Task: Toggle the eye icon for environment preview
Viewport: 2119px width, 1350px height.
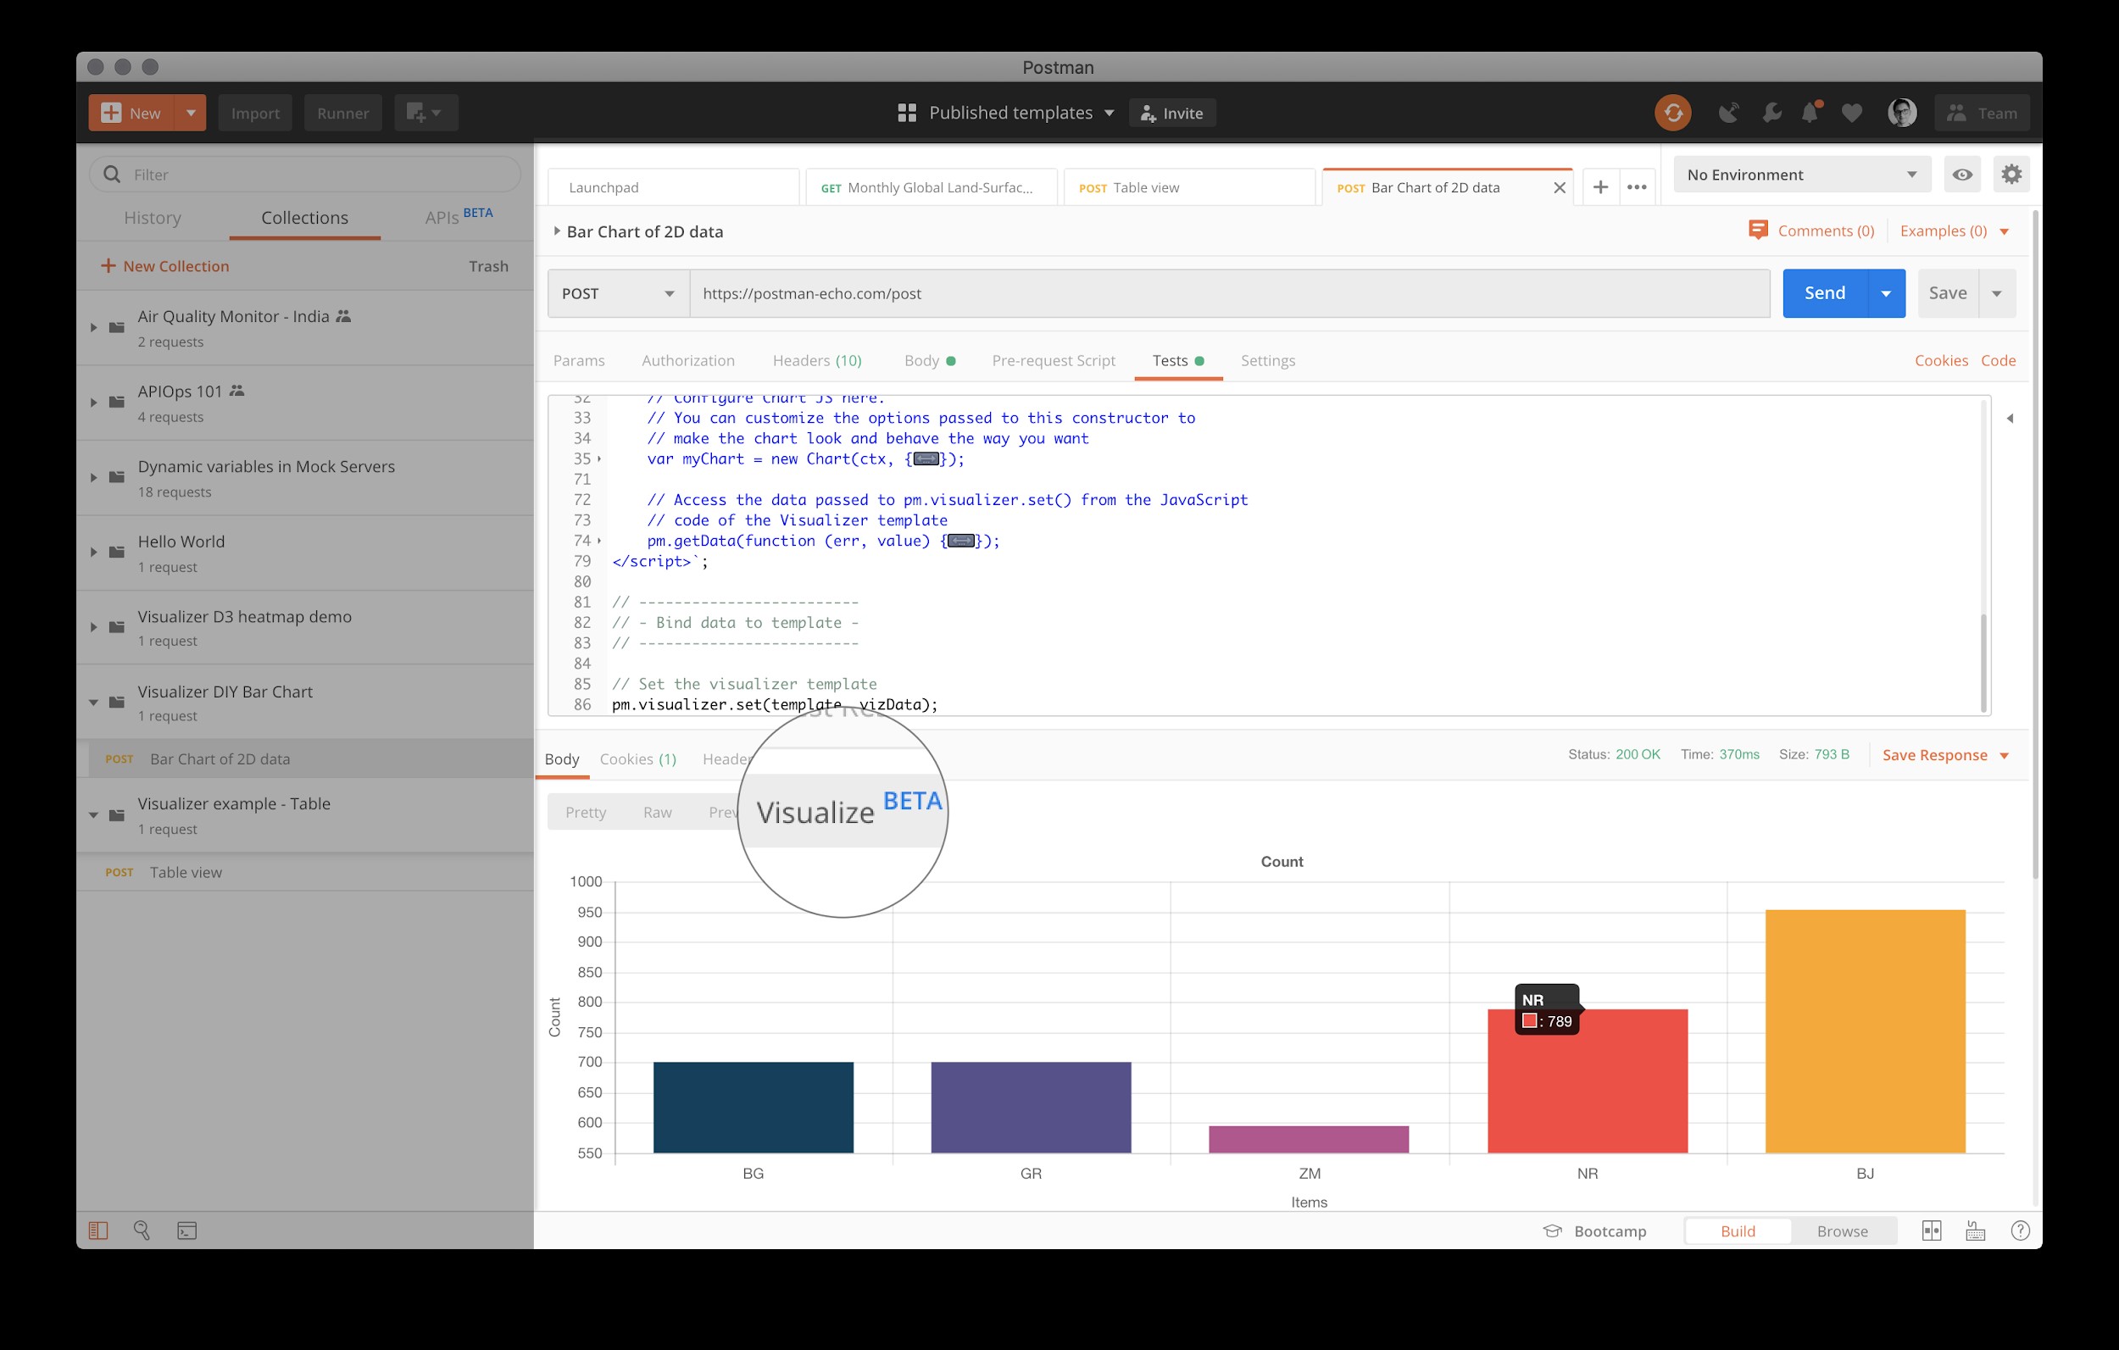Action: pyautogui.click(x=1961, y=175)
